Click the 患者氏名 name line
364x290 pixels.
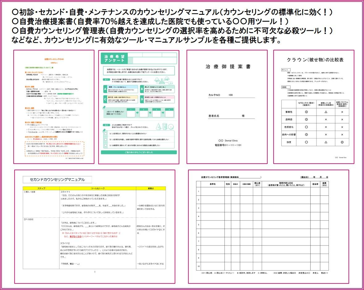[232, 116]
